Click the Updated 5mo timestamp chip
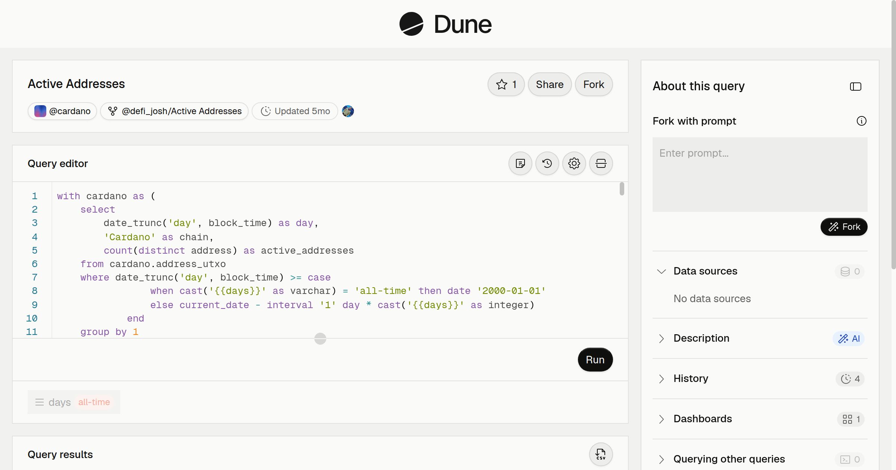Screen dimensions: 896x470 pyautogui.click(x=295, y=111)
